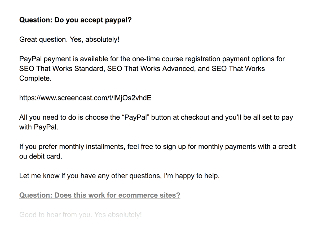
Task: Click the quoted word “PayPal” in the checkout sentence
Action: pos(136,117)
